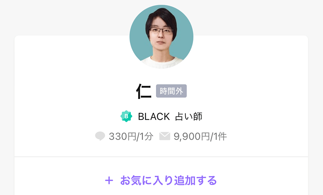Click the 占い師 text
323x195 pixels.
click(189, 117)
